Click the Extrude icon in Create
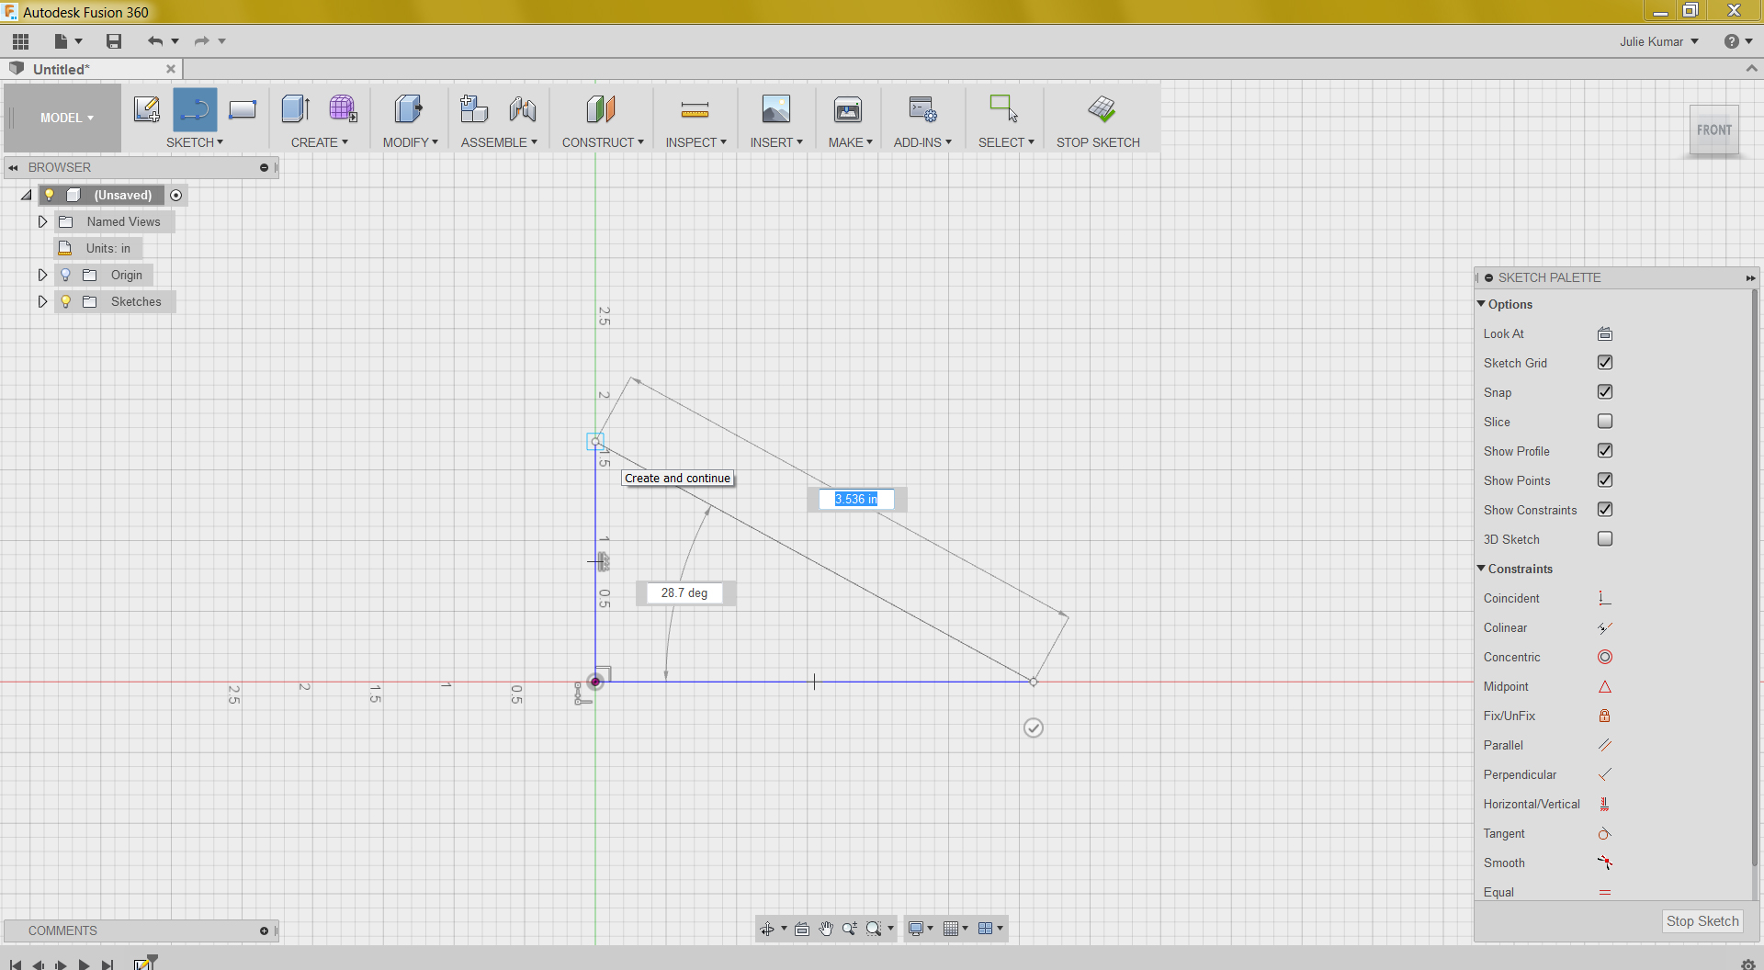1764x970 pixels. (x=296, y=109)
